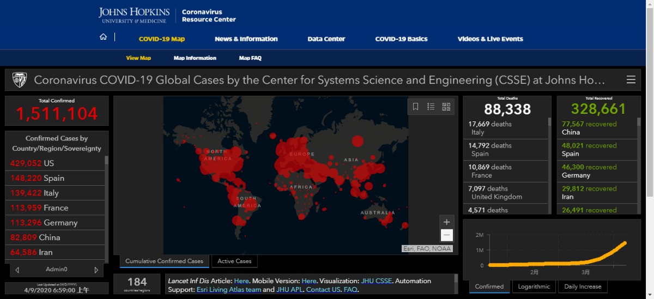Screen dimensions: 654x299
Task: Show the map legend list icon
Action: [x=431, y=106]
